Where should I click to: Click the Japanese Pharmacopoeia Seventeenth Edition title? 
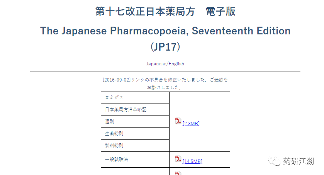point(165,31)
